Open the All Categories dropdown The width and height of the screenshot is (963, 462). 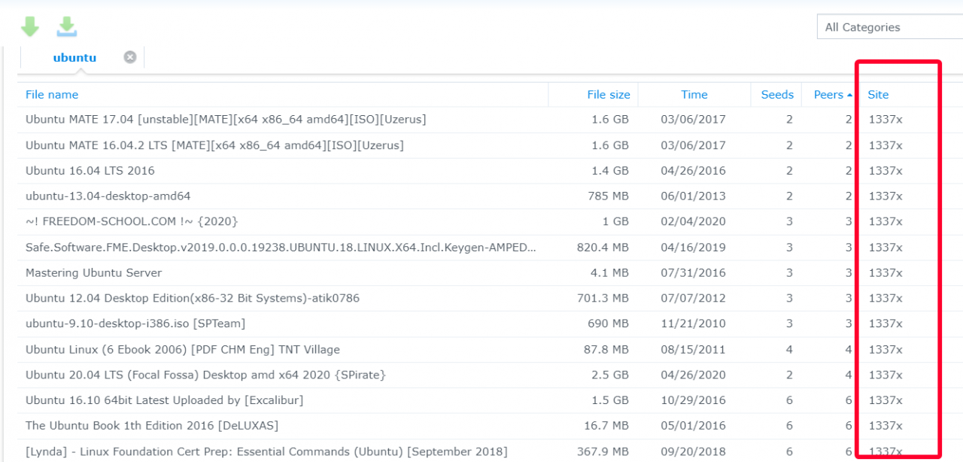coord(888,26)
